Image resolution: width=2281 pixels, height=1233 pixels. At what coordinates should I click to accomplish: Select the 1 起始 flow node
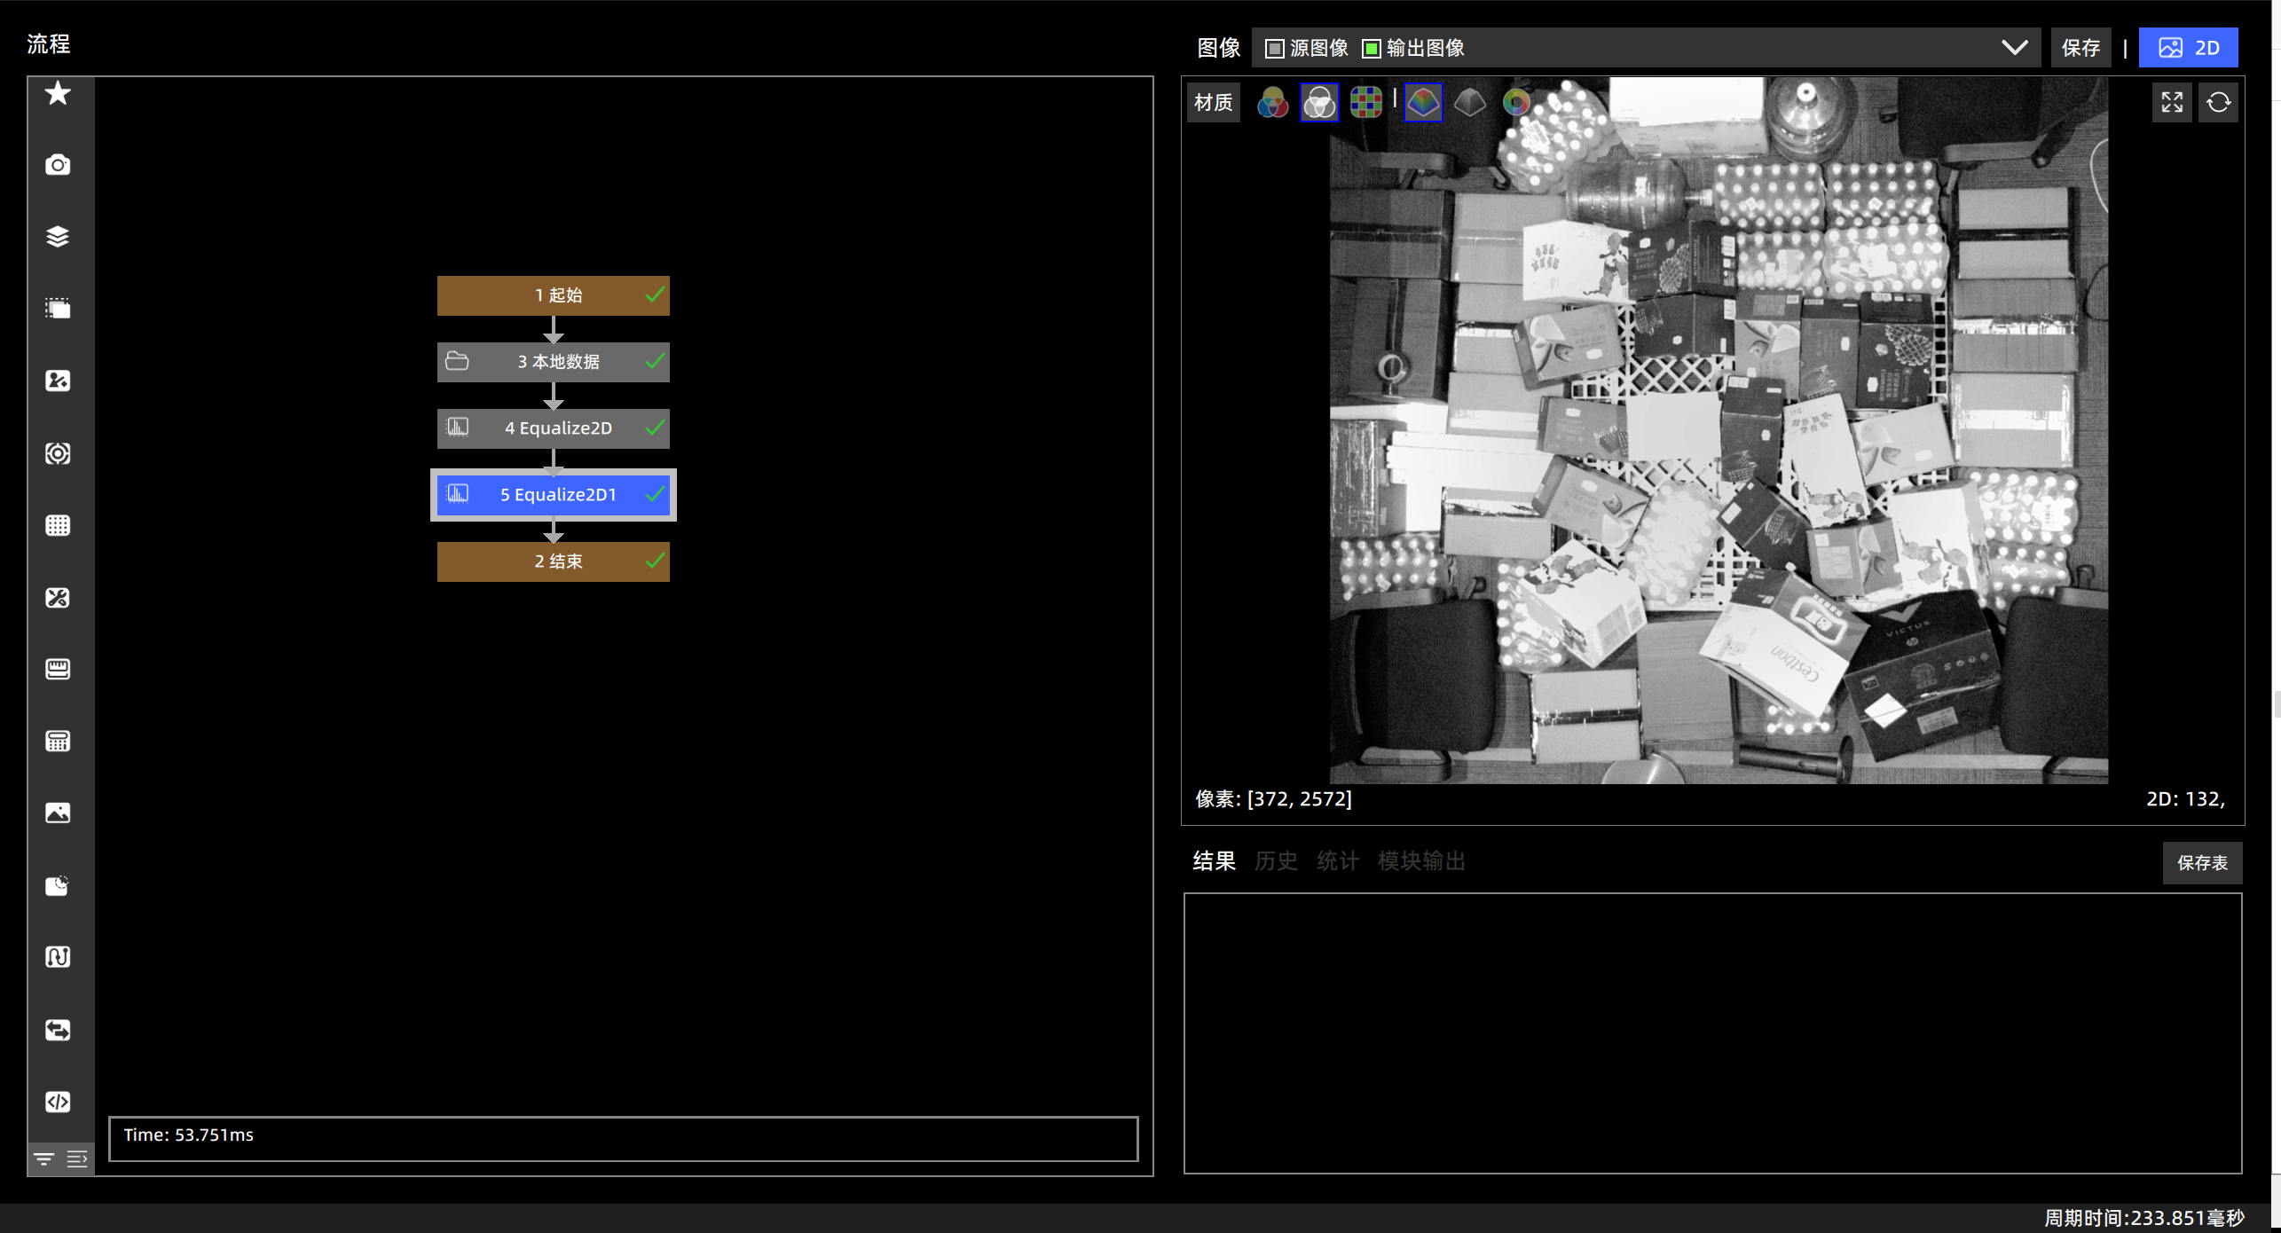pos(554,295)
